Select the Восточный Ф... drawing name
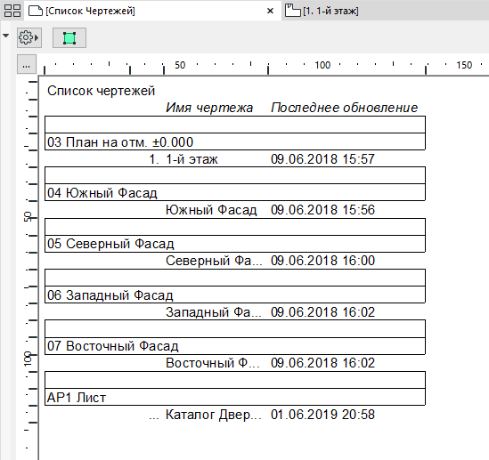 [x=213, y=363]
